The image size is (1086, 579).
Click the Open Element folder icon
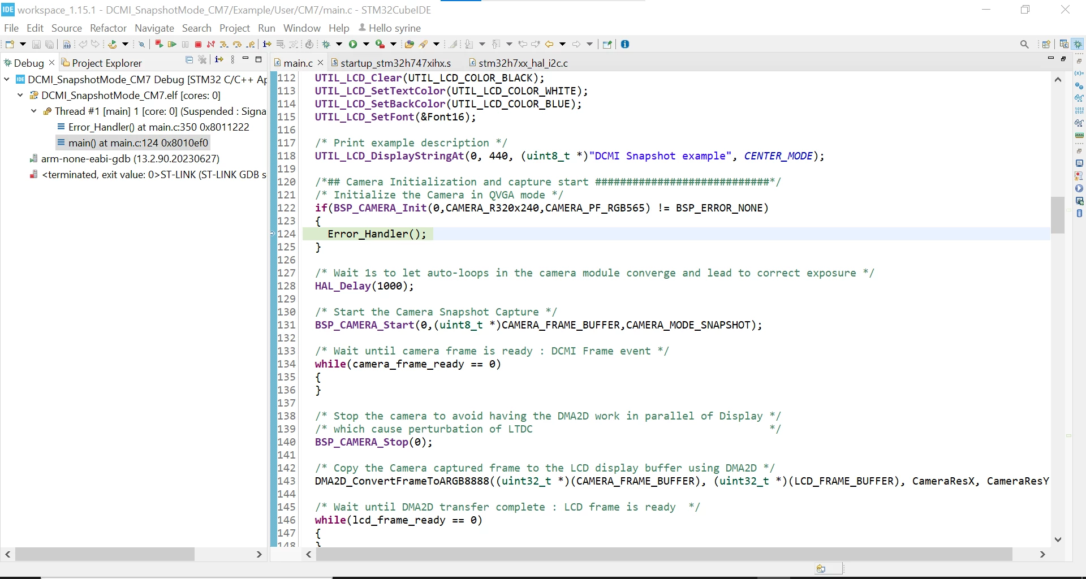(410, 44)
